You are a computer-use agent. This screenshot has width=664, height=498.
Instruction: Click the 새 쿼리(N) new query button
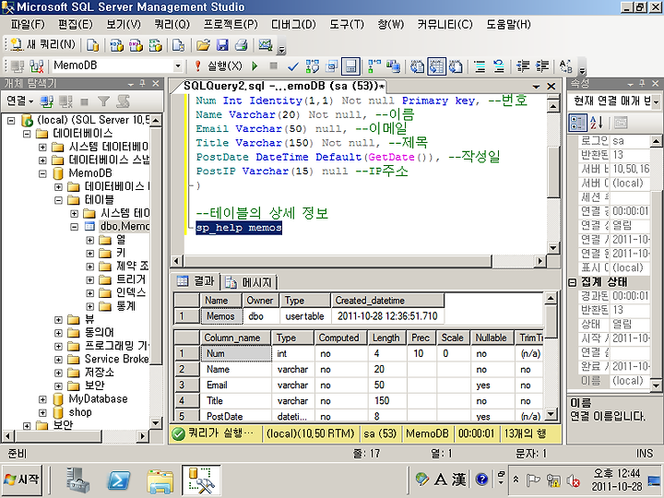(x=42, y=44)
